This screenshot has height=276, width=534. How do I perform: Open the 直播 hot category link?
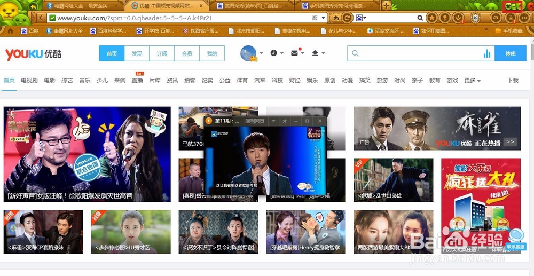(137, 80)
